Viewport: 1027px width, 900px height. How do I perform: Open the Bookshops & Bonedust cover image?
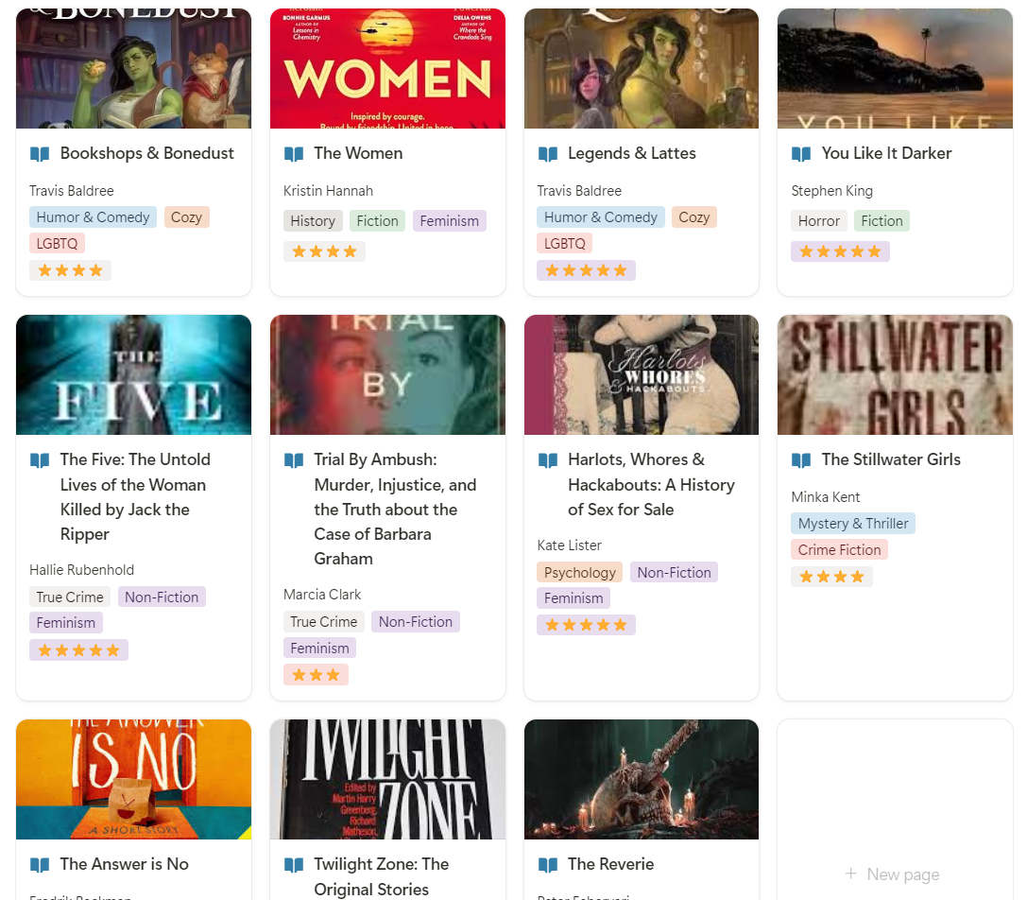pos(133,68)
